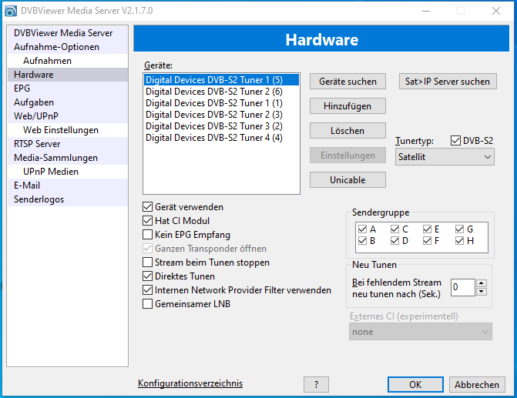517x398 pixels.
Task: Uncheck Sendergruppe G
Action: pos(459,229)
